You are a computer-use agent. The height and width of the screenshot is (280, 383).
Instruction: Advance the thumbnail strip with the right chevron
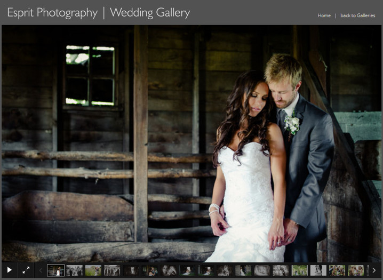[x=374, y=270]
